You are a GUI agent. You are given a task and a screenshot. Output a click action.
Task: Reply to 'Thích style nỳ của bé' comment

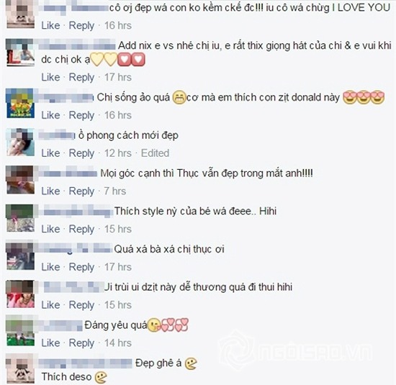[x=81, y=230]
